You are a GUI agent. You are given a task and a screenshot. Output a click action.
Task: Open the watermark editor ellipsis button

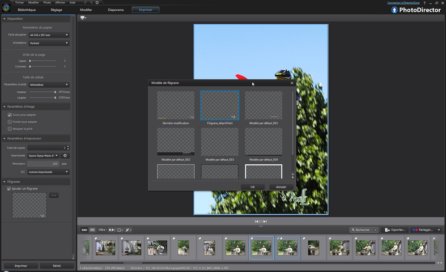click(x=54, y=195)
